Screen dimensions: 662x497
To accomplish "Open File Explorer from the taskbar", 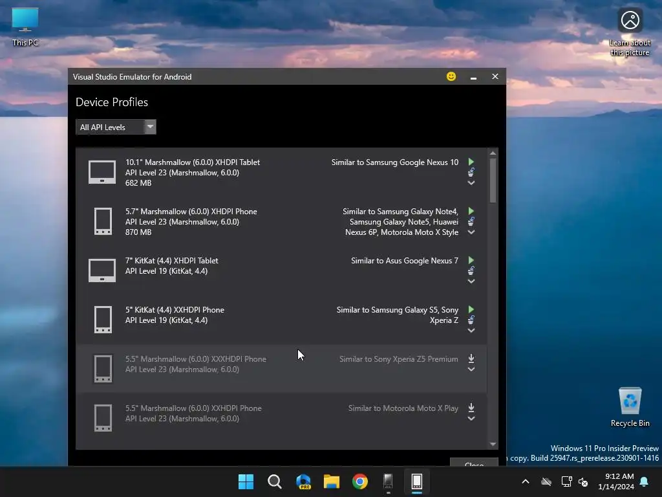I will [332, 481].
